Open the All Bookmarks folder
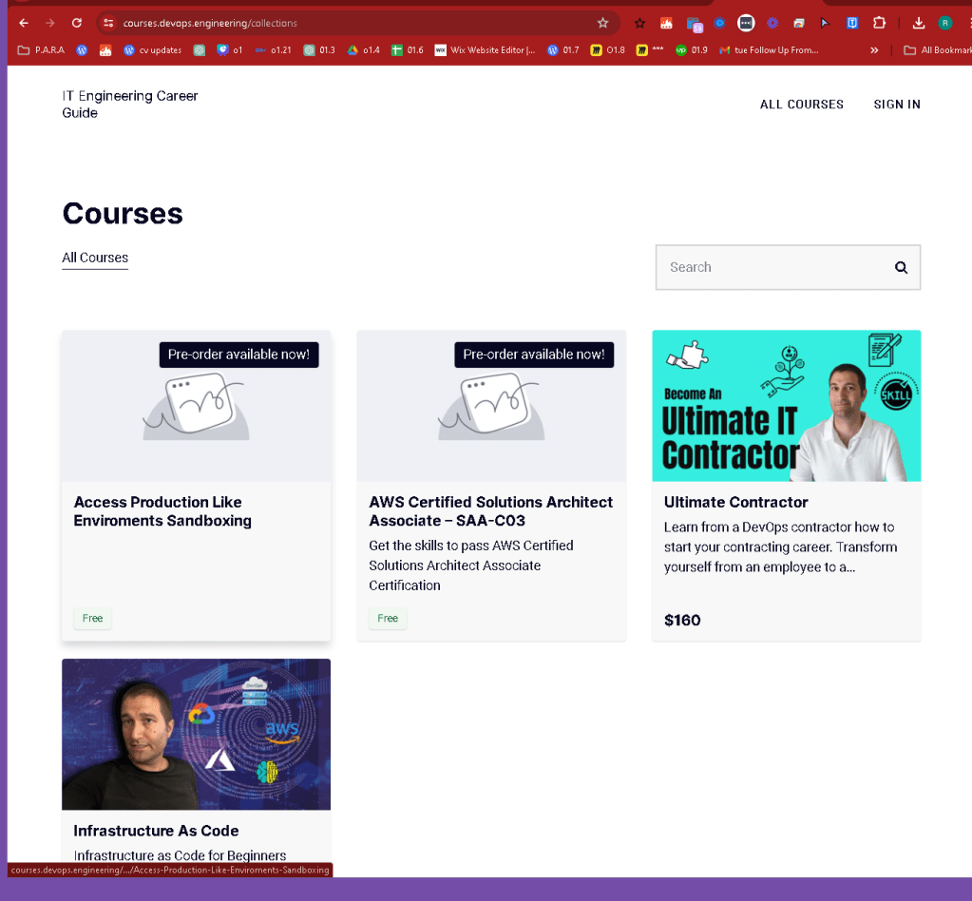The height and width of the screenshot is (901, 972). point(937,50)
